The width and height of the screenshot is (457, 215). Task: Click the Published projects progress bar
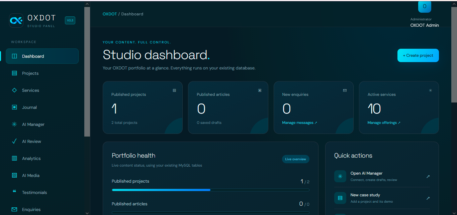point(210,190)
